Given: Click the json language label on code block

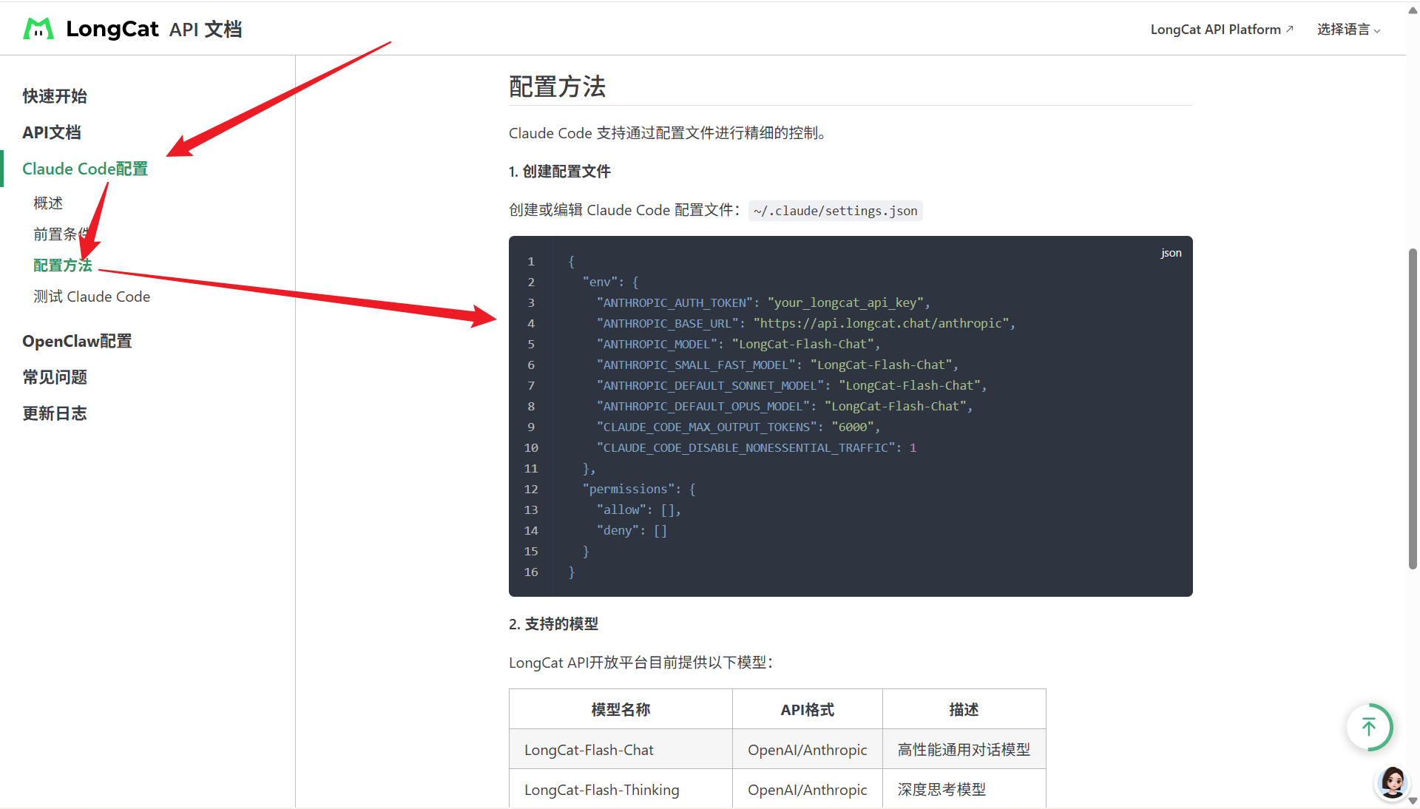Looking at the screenshot, I should (x=1171, y=253).
